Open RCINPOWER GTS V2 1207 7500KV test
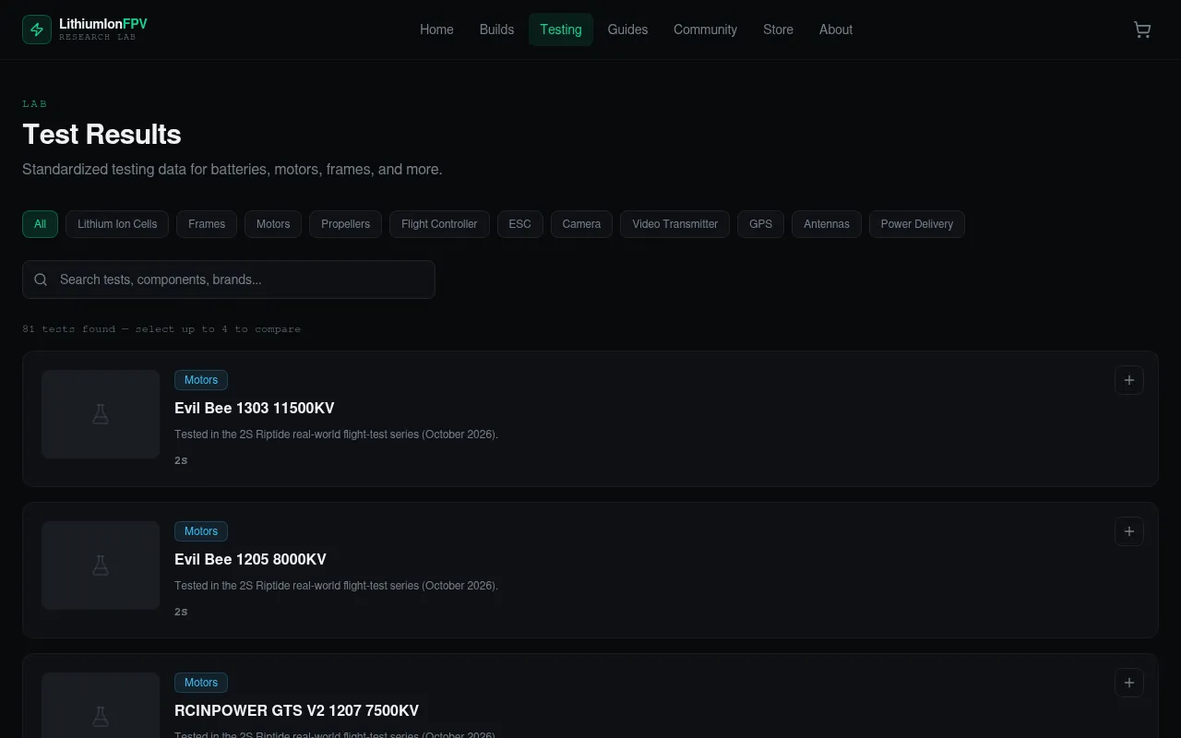The width and height of the screenshot is (1181, 738). point(296,710)
